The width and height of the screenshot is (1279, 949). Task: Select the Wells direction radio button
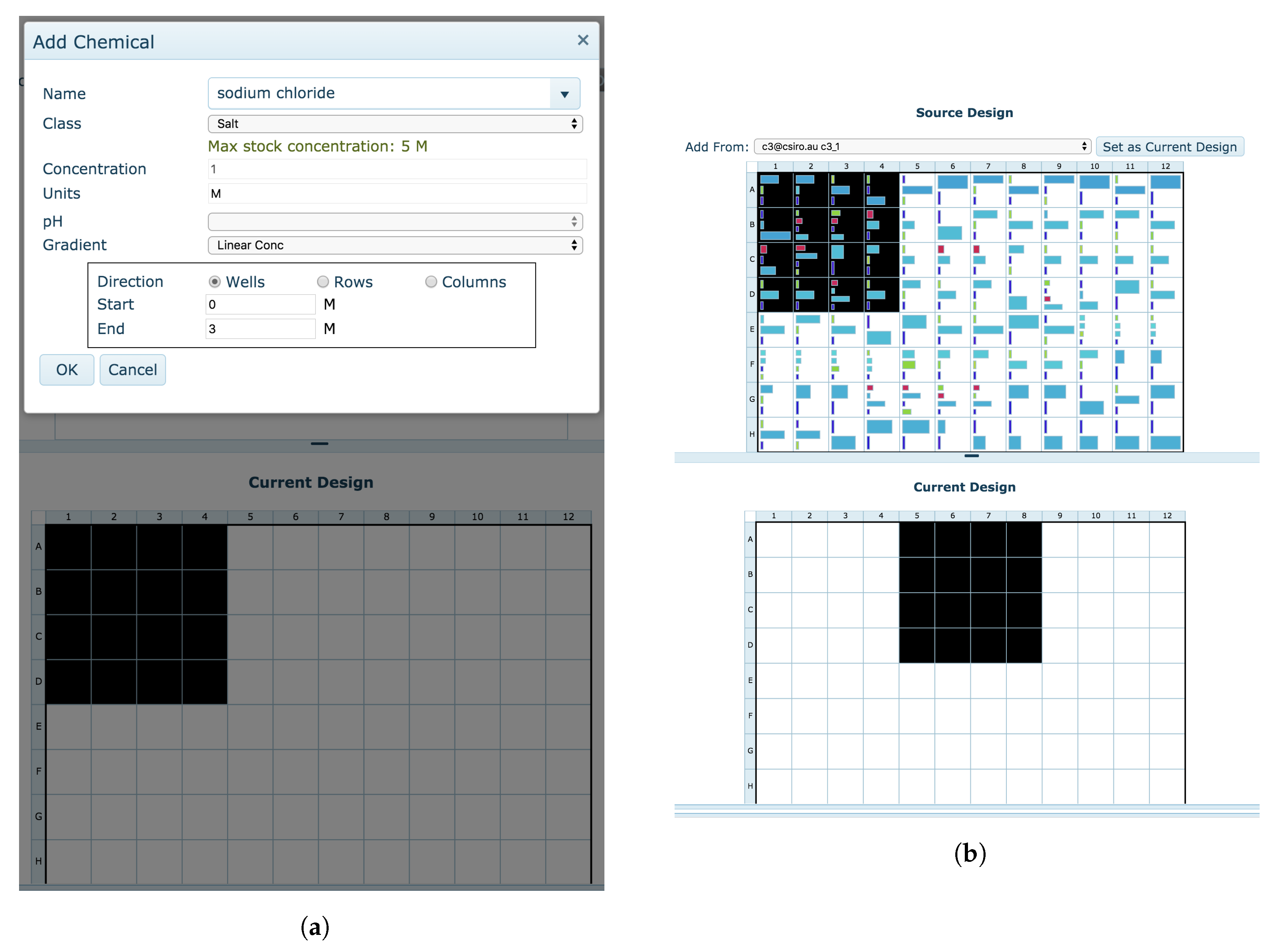[214, 282]
